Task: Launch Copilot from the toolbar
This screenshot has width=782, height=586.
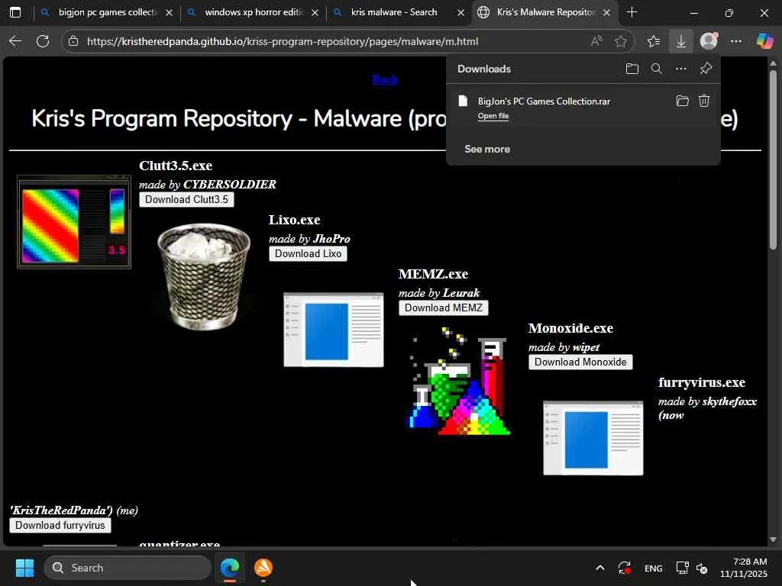Action: [x=764, y=41]
